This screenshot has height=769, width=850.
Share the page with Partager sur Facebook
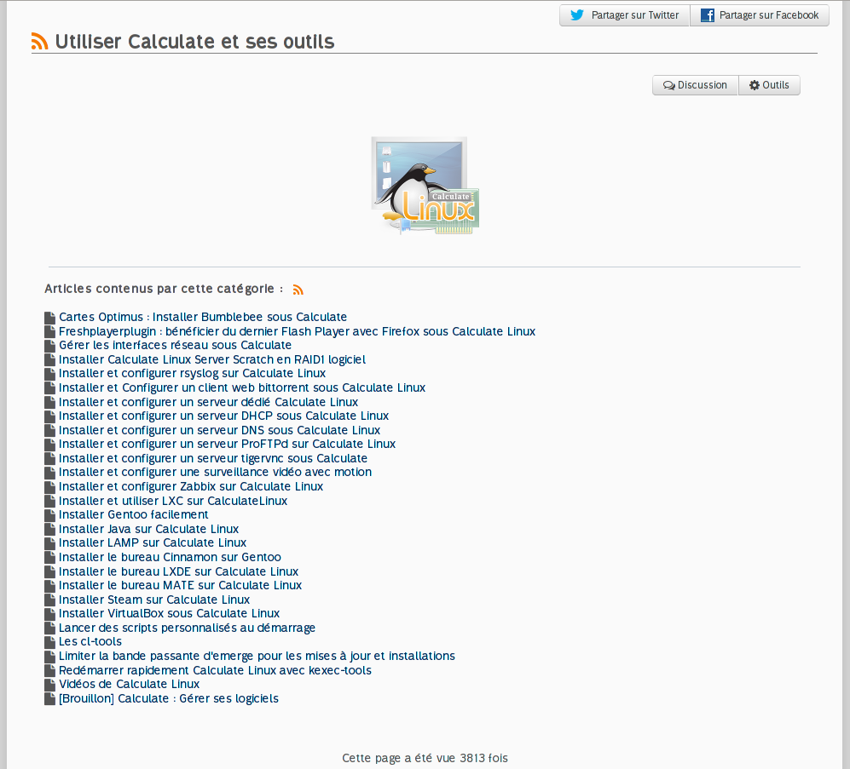tap(760, 15)
